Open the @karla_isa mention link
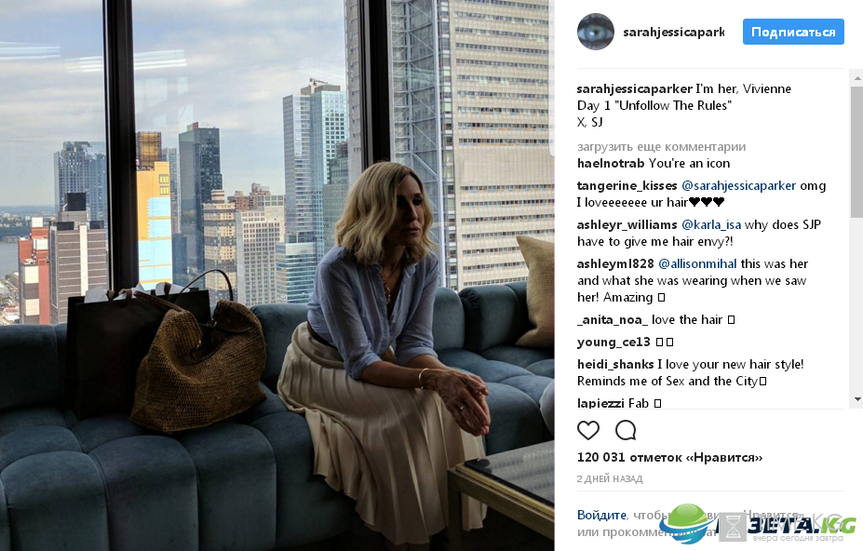 [711, 224]
